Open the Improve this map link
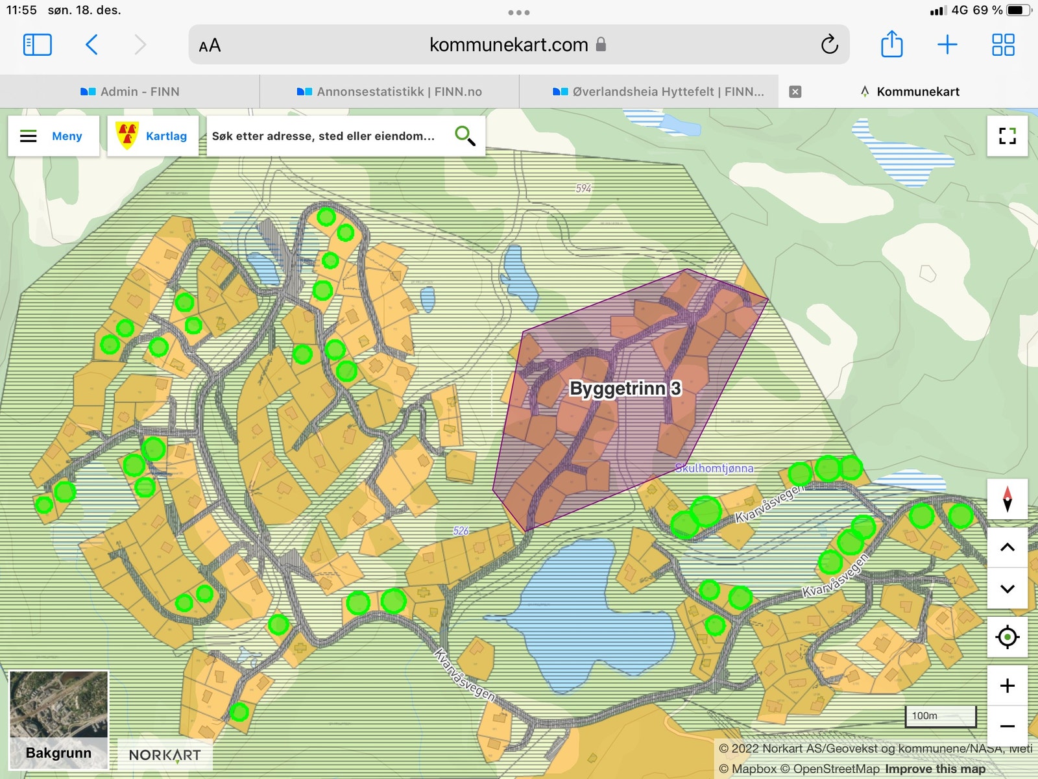This screenshot has height=779, width=1038. pyautogui.click(x=935, y=769)
